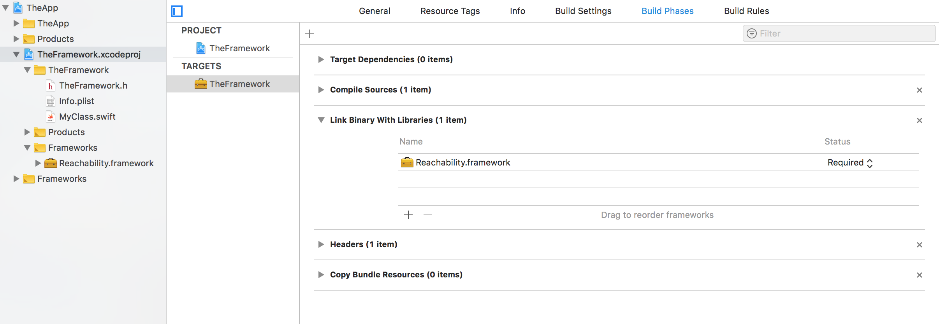
Task: Switch to the Build Settings tab
Action: click(x=583, y=11)
